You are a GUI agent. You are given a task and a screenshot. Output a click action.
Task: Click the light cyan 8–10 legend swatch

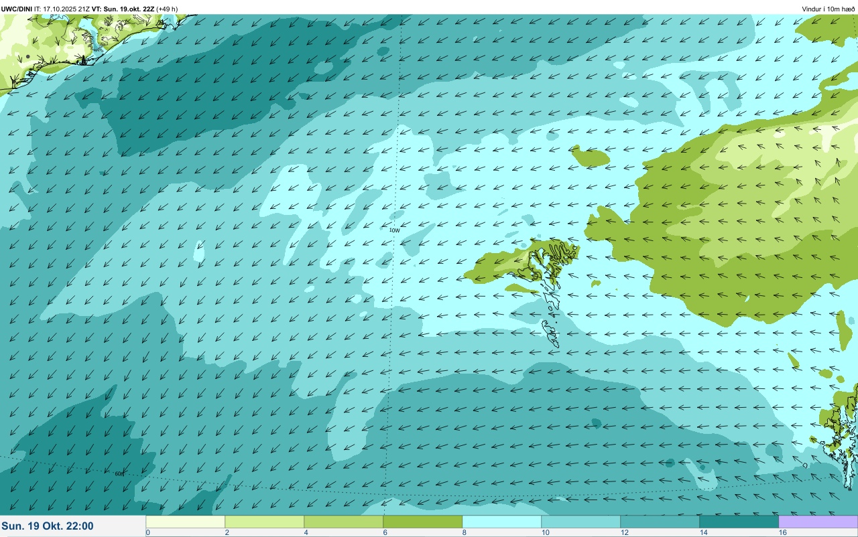[x=502, y=522]
